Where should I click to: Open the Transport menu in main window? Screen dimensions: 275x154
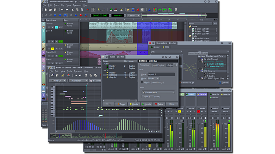77,5
